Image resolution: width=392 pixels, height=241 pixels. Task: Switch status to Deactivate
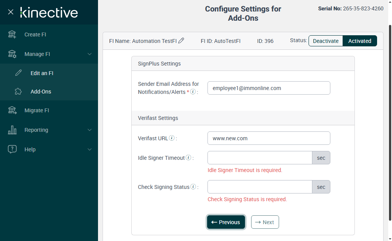[x=326, y=41]
